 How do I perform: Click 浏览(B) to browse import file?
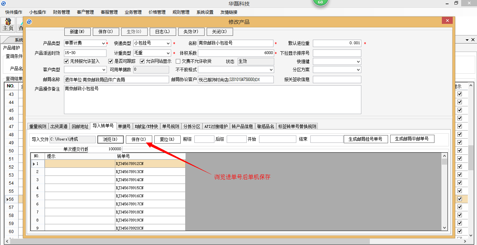pyautogui.click(x=110, y=139)
